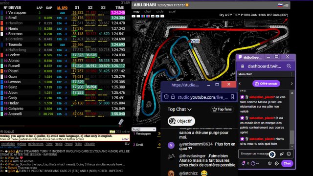The width and height of the screenshot is (313, 176).
Task: Select driver Norris in the timing table
Action: (x=13, y=28)
